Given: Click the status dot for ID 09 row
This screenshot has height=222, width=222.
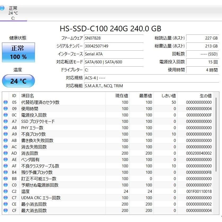Looking at the screenshot, I should tap(6, 108).
